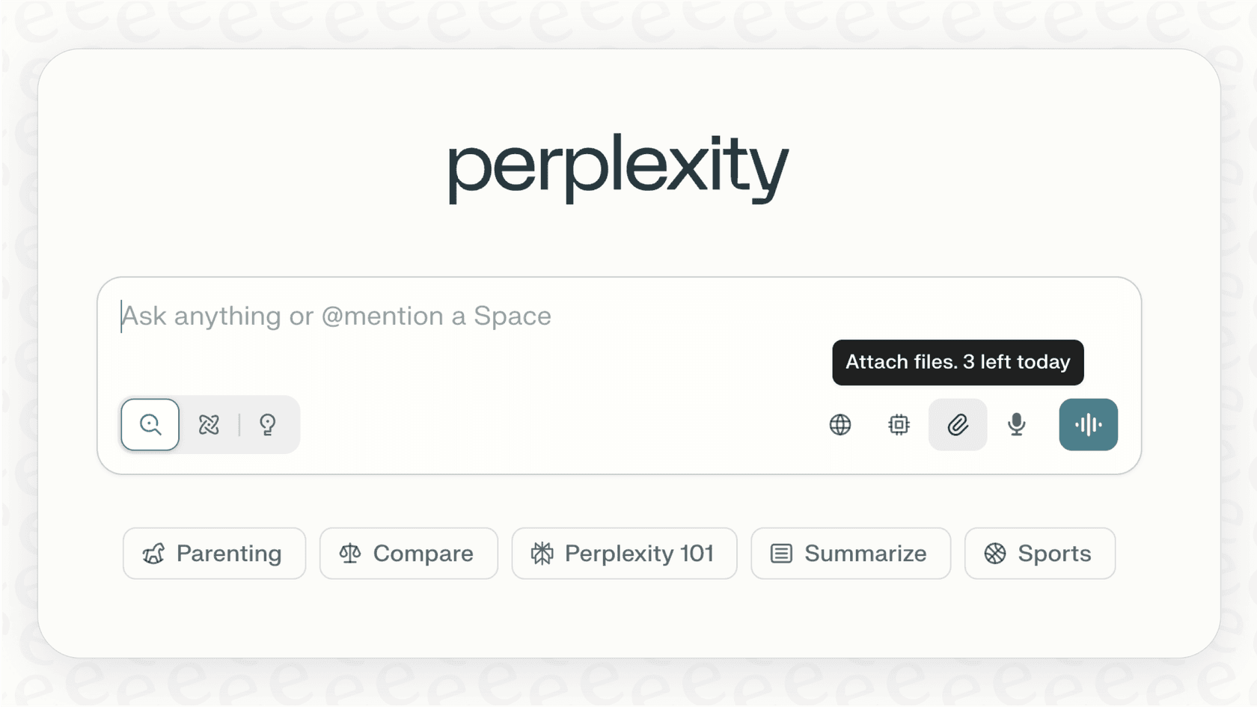1257x707 pixels.
Task: Choose the Summarize shortcut
Action: tap(850, 554)
